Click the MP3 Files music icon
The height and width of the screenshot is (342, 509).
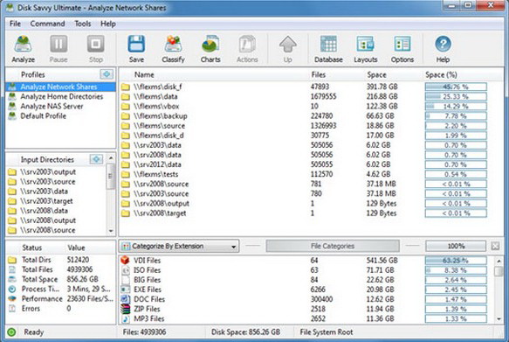pos(125,318)
